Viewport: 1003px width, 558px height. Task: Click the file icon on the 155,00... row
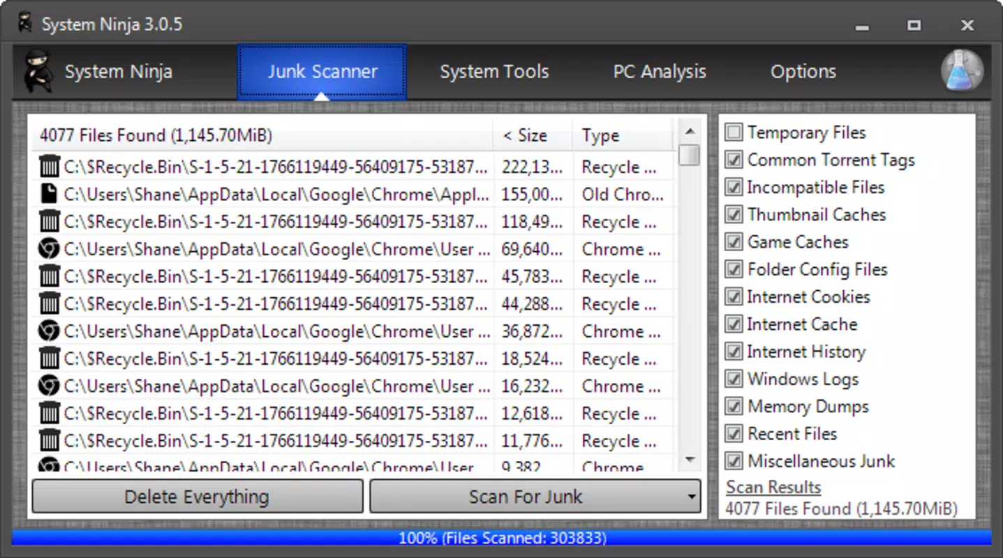coord(49,194)
